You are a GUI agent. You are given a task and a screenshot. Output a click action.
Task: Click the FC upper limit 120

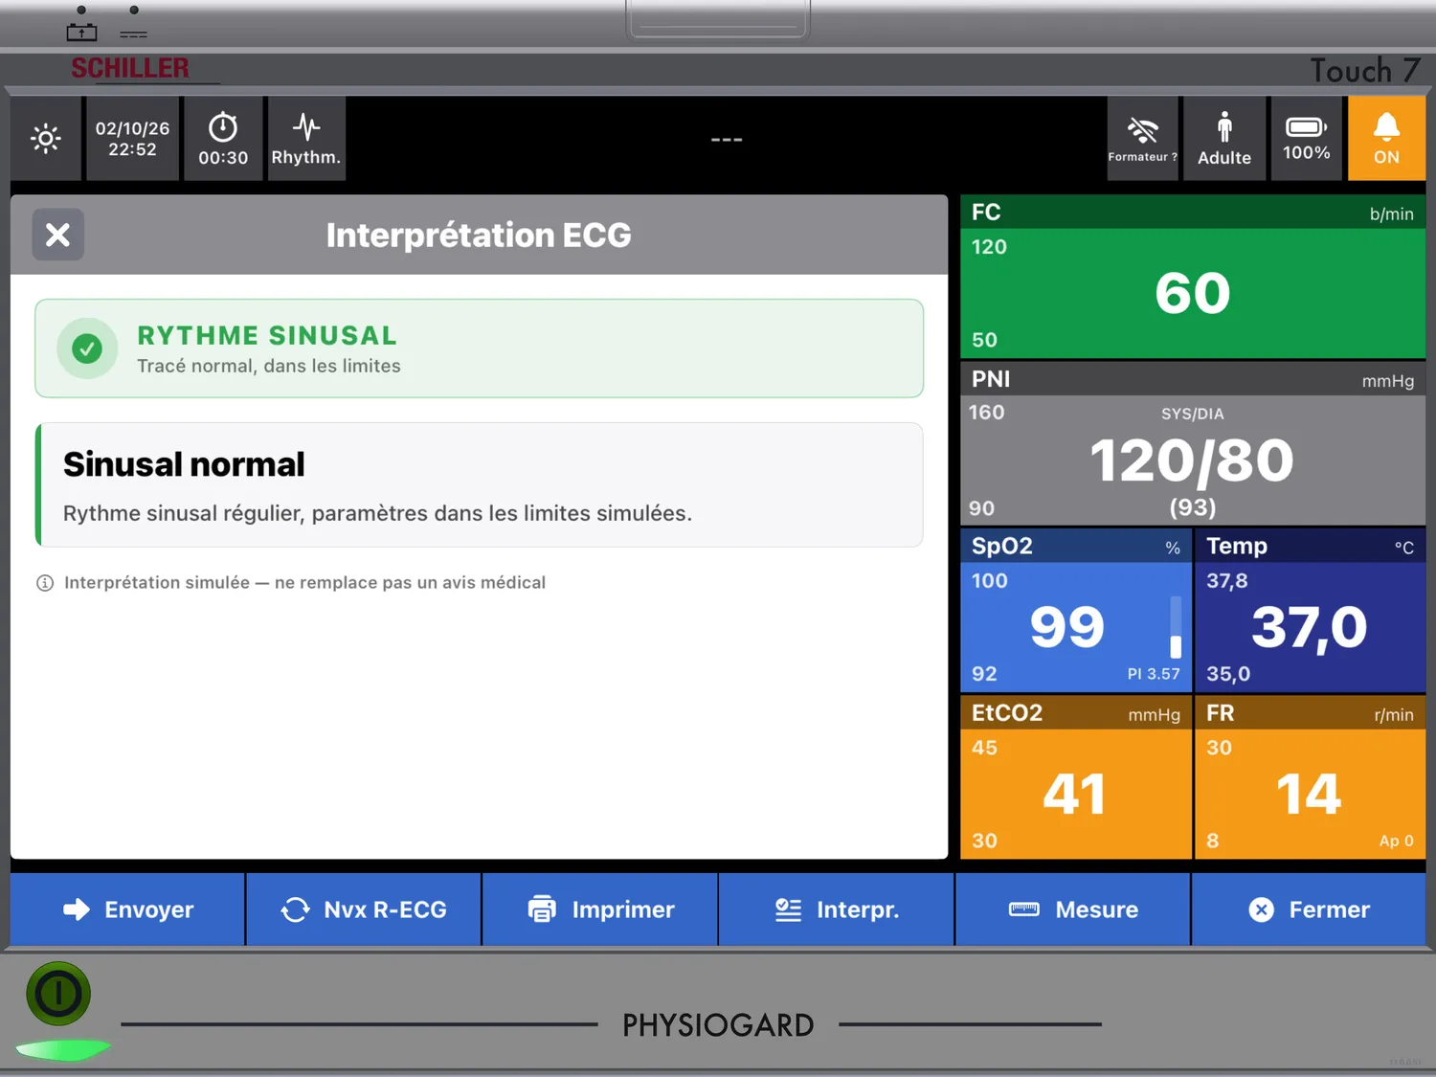pyautogui.click(x=989, y=247)
